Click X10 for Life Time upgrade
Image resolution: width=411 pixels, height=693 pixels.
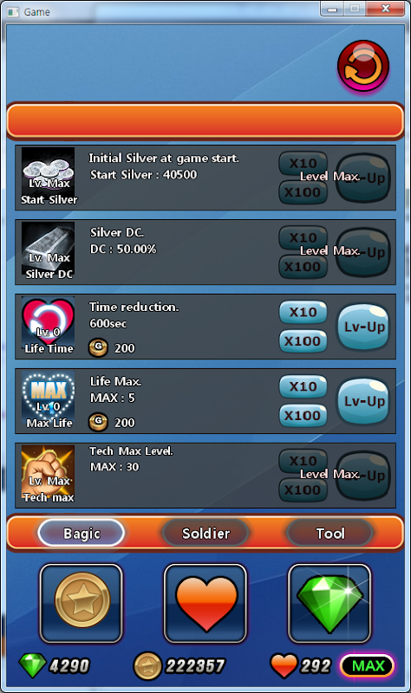(x=303, y=312)
